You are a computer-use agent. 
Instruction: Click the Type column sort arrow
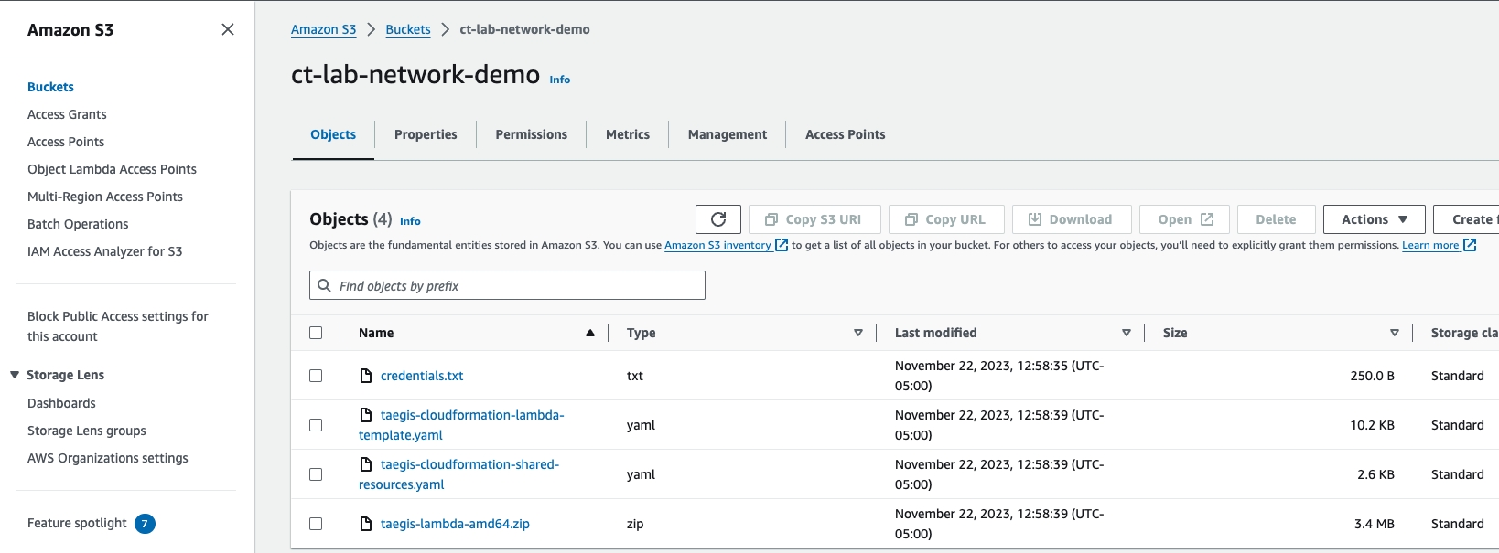[x=858, y=333]
